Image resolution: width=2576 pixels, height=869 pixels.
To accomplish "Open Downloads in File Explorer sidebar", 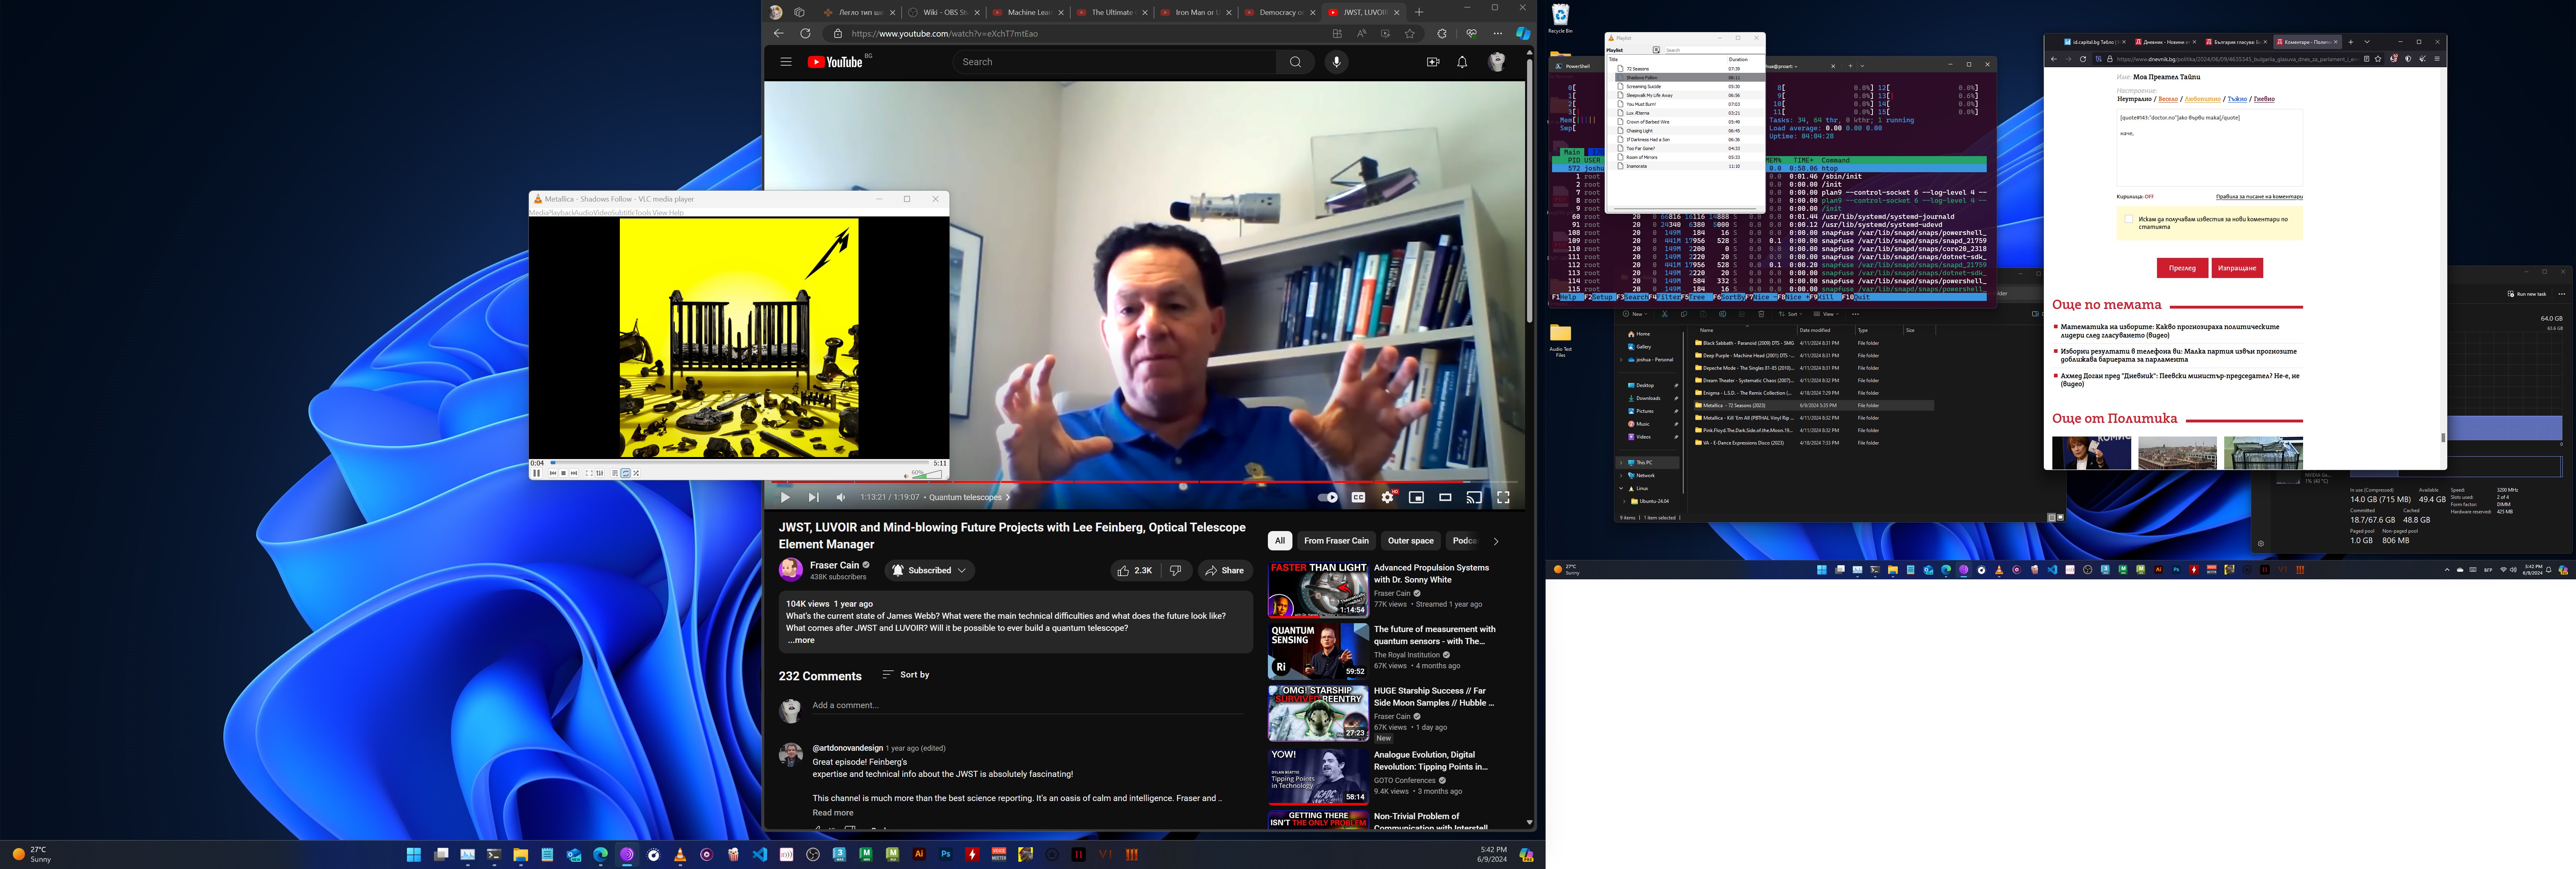I will click(x=1648, y=398).
